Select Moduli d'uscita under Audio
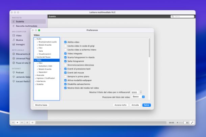The image size is (206, 137). coord(45,45)
